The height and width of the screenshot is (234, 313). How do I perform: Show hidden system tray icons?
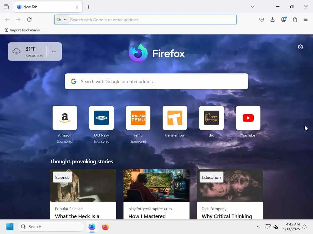pos(258,227)
